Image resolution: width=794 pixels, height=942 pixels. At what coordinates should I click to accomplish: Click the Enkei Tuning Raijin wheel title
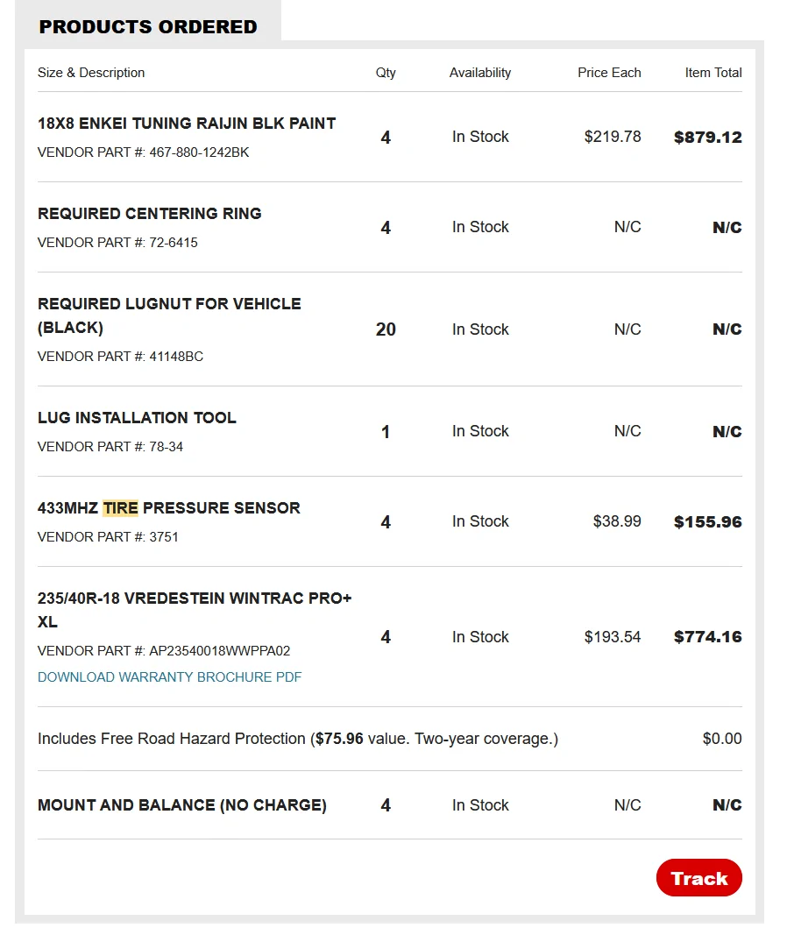187,124
